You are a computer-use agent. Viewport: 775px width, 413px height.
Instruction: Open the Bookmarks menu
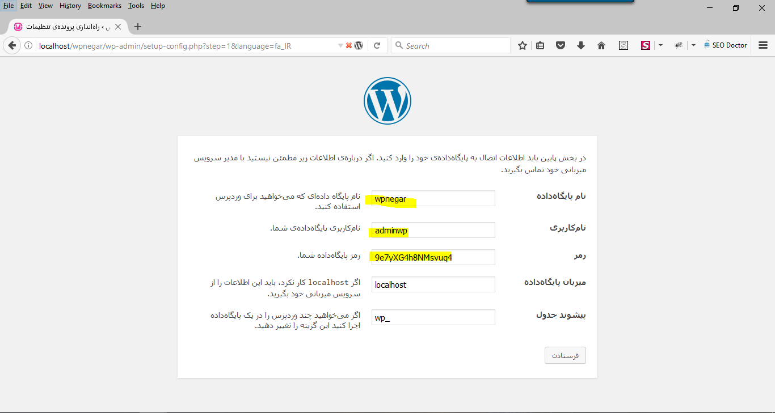pyautogui.click(x=104, y=6)
